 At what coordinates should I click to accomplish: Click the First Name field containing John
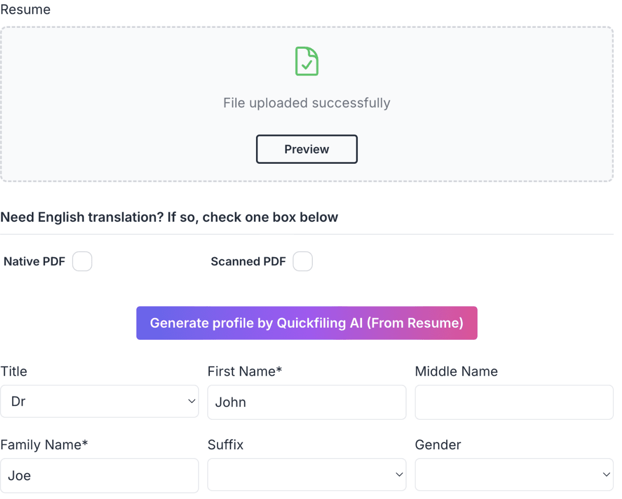pos(306,402)
